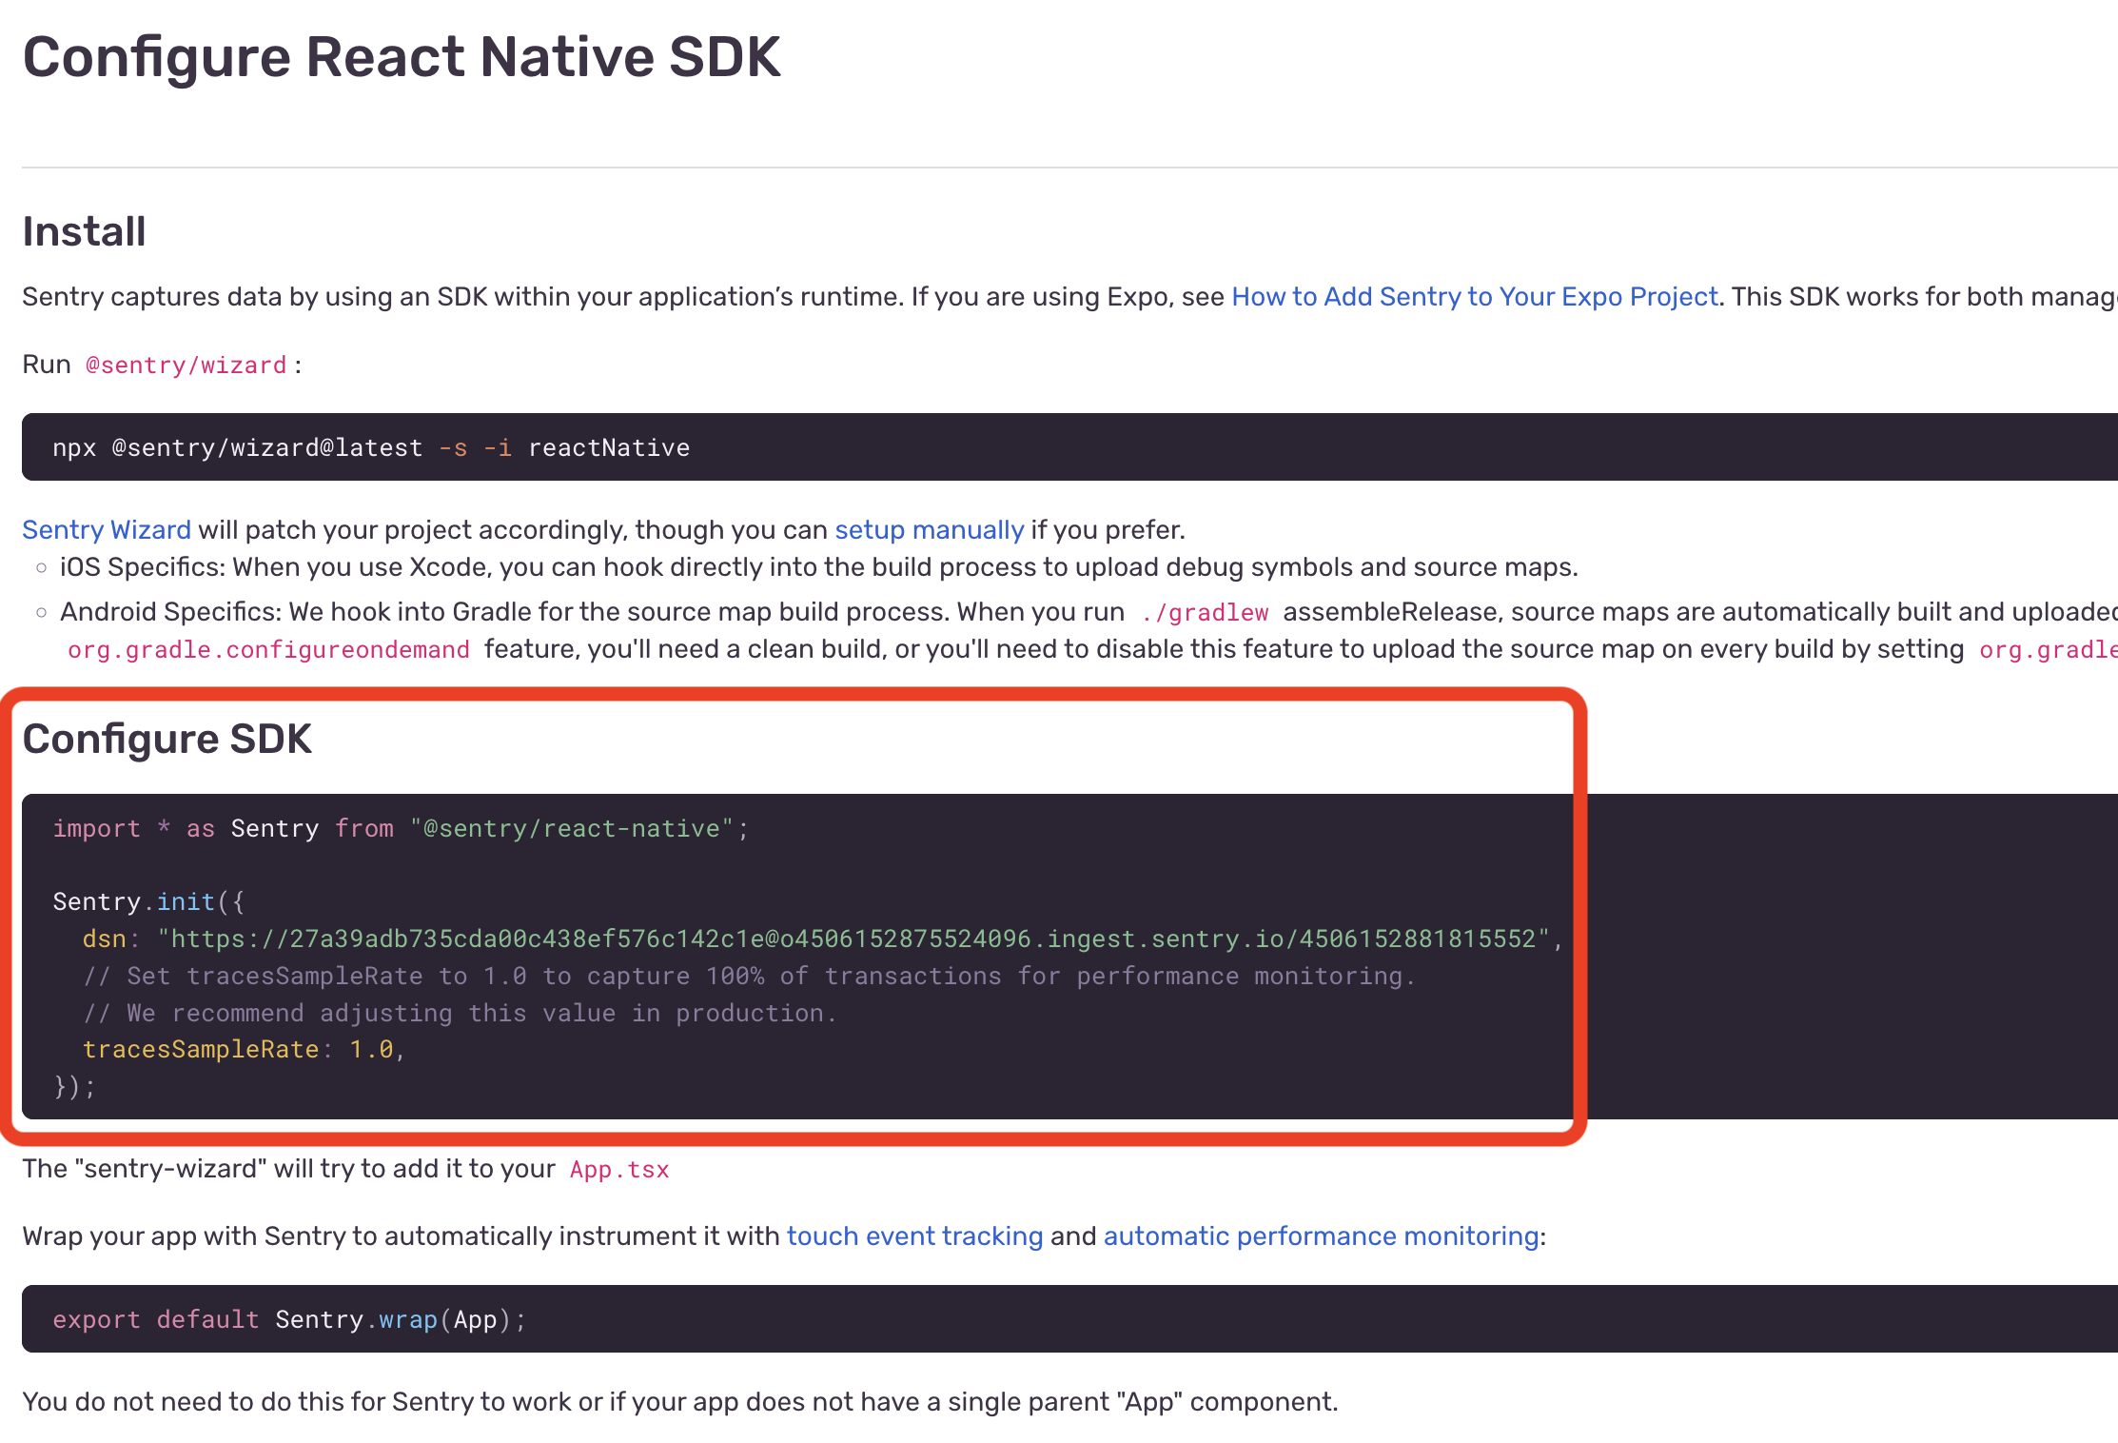This screenshot has width=2118, height=1443.
Task: Click the inline @sentry/wizard code after Run
Action: (x=186, y=366)
